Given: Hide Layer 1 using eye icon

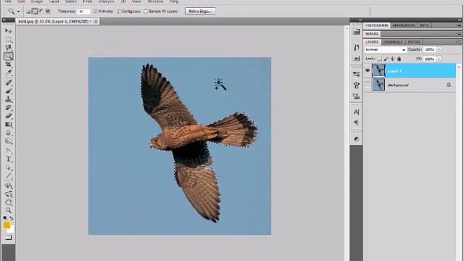Looking at the screenshot, I should click(x=368, y=71).
